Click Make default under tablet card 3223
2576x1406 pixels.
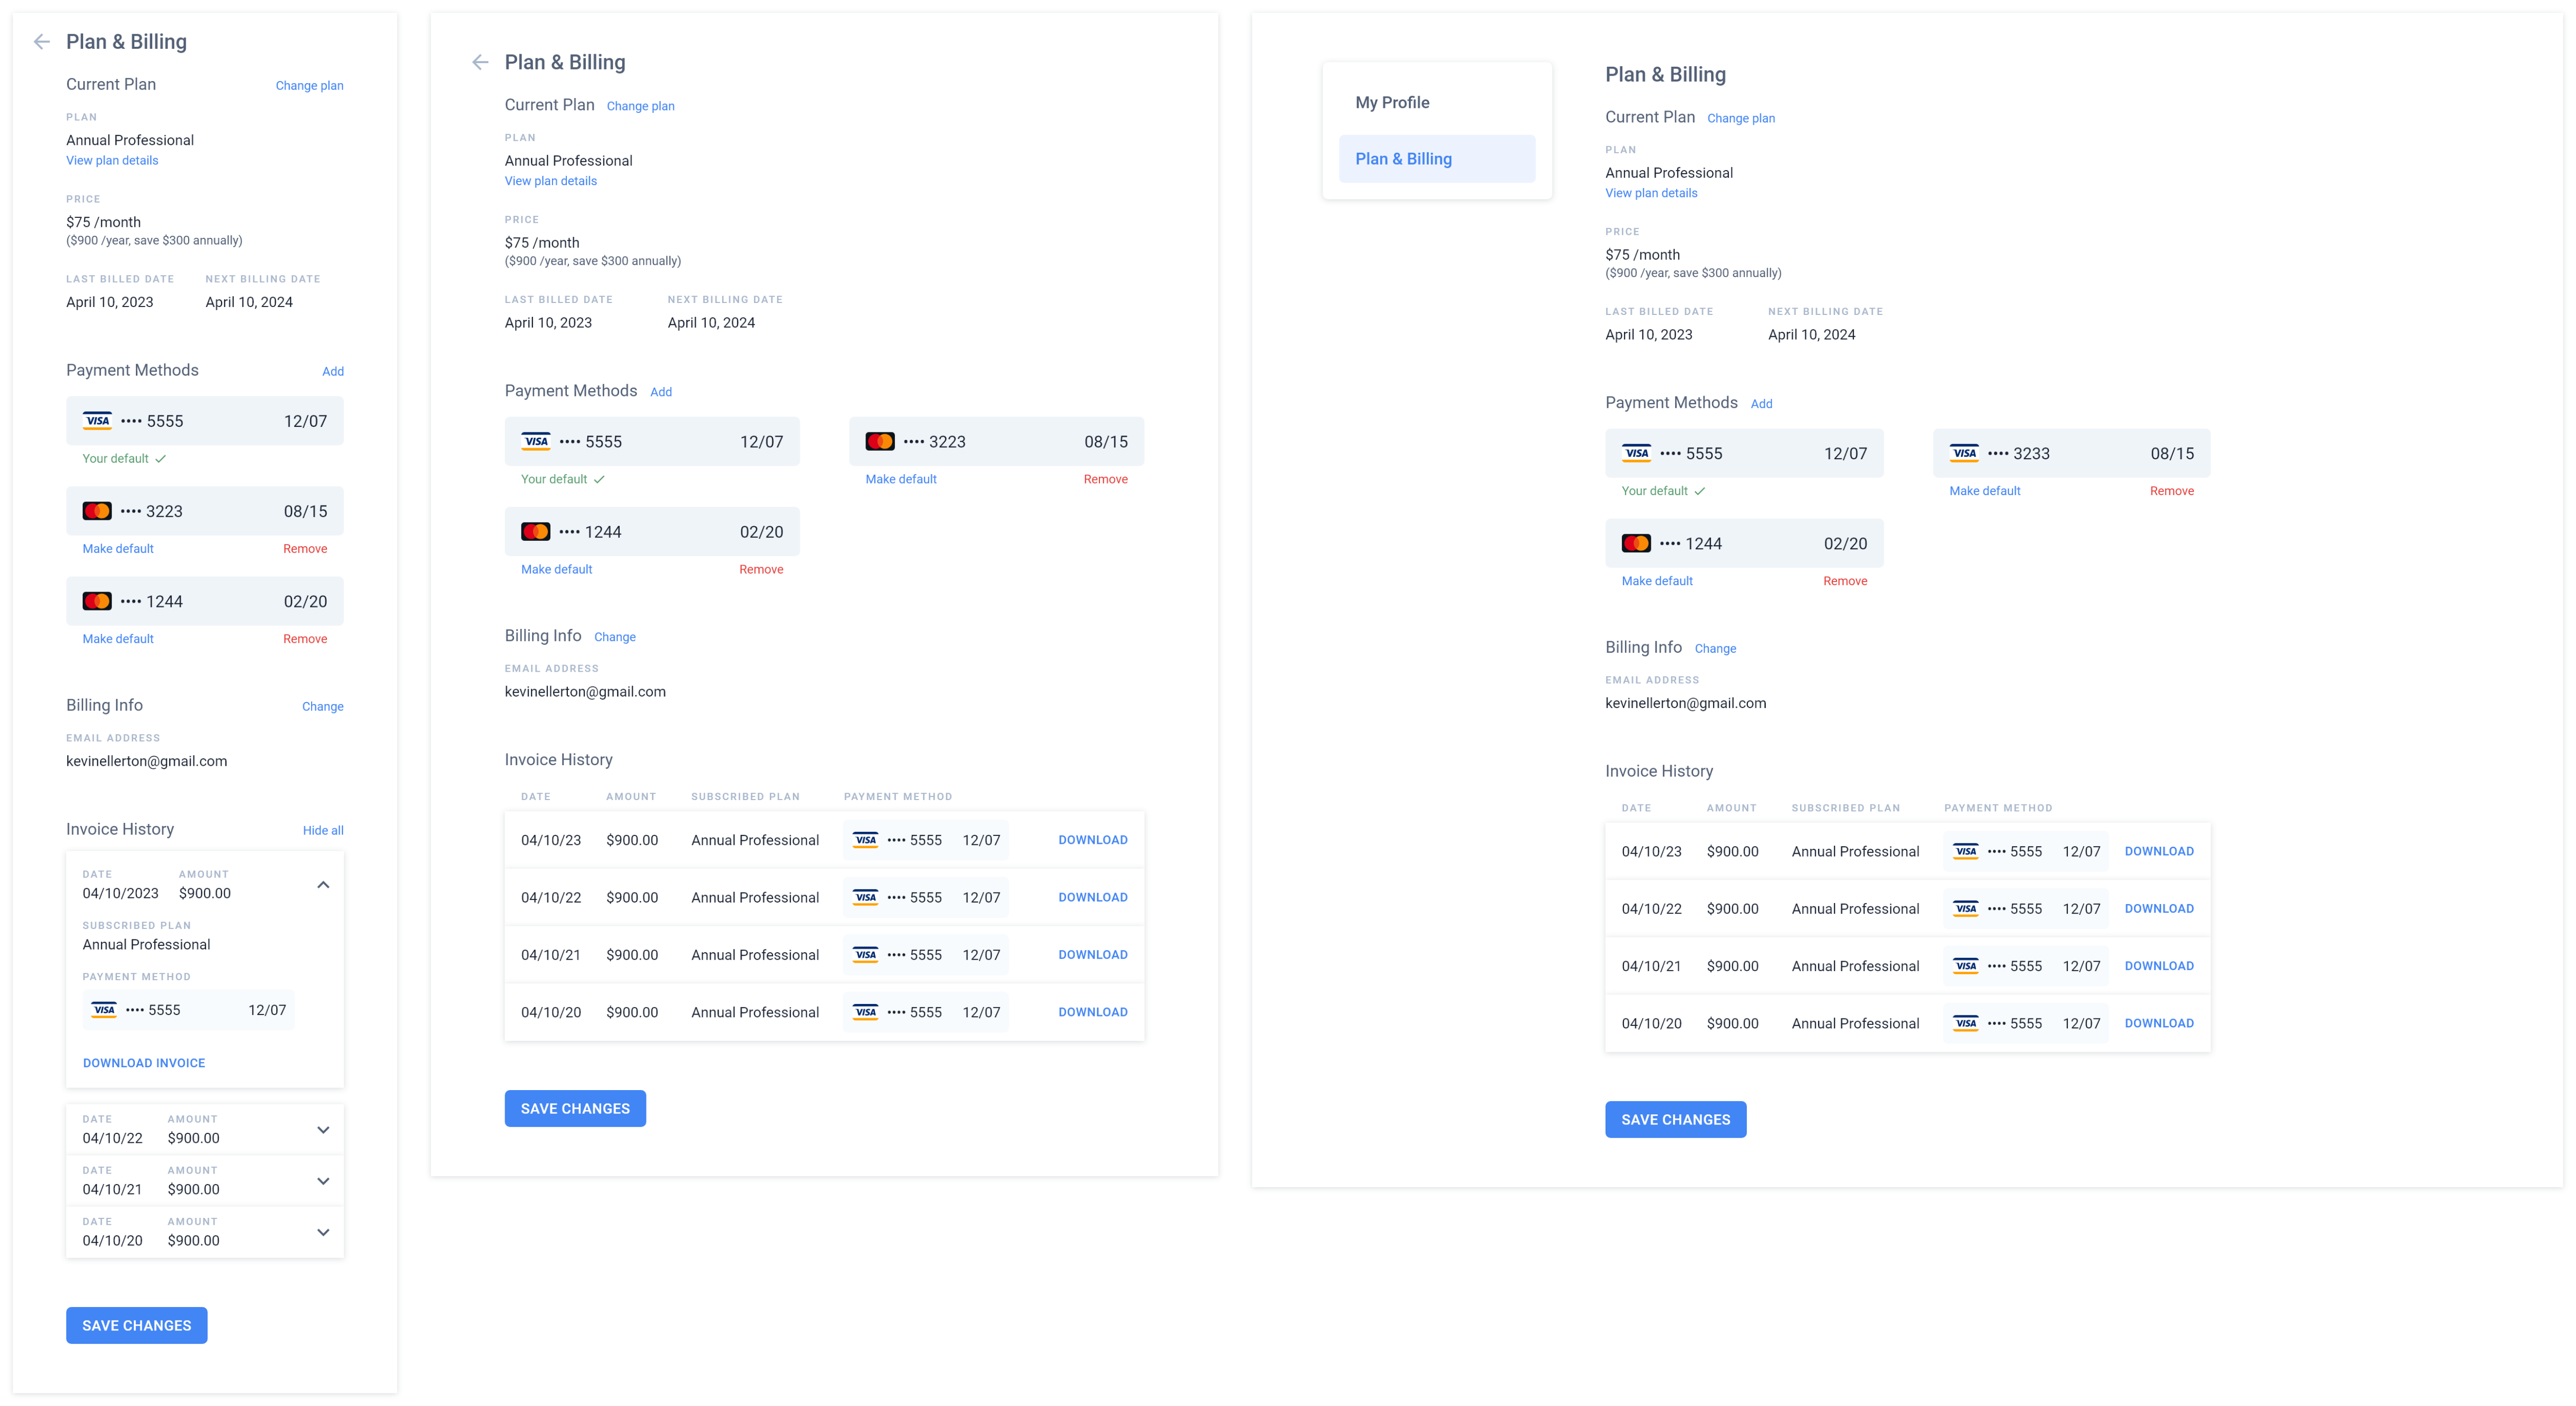coord(900,479)
